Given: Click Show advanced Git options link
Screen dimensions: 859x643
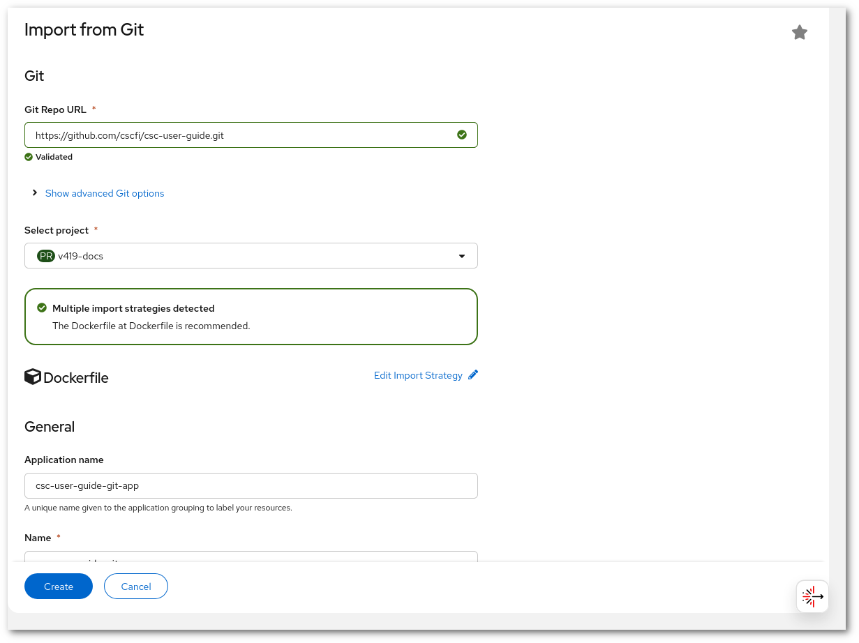Looking at the screenshot, I should click(105, 193).
